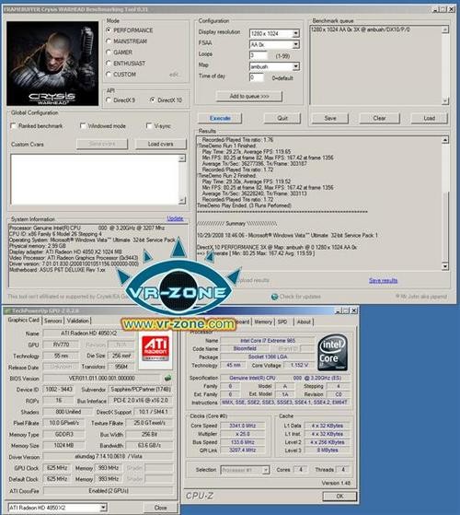Open the graphics card selector in GPU-Z
460x515 pixels.
tap(103, 508)
